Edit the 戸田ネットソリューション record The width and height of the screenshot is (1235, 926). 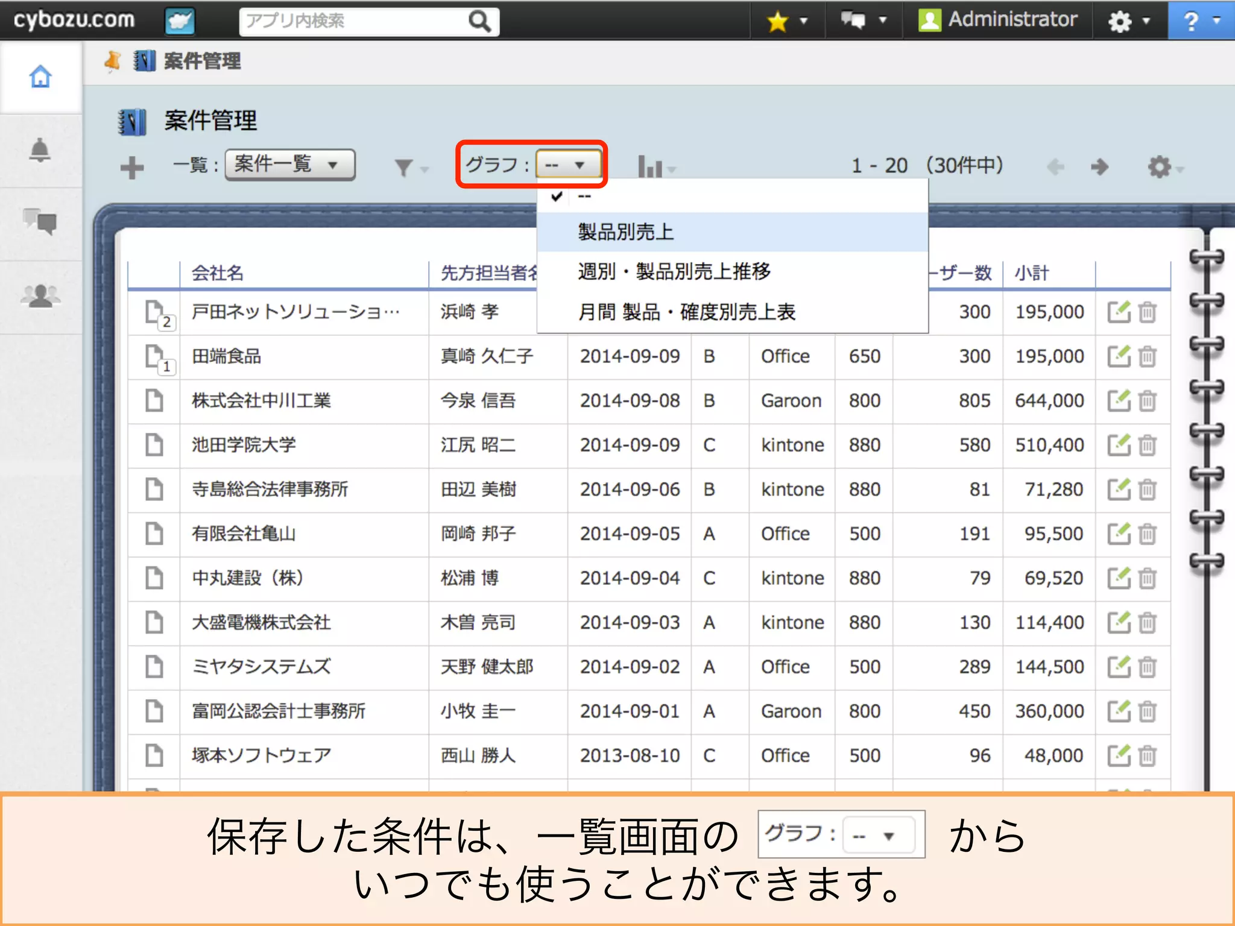[1119, 312]
